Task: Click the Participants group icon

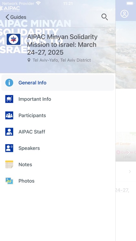Action: click(x=9, y=115)
